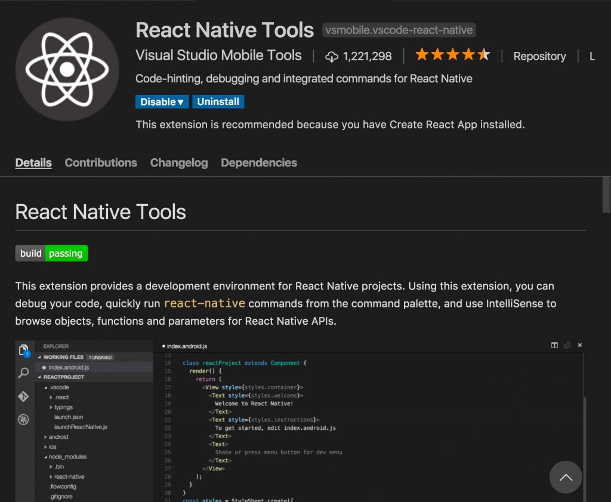The height and width of the screenshot is (502, 611).
Task: Switch to the Changelog tab
Action: pyautogui.click(x=179, y=162)
